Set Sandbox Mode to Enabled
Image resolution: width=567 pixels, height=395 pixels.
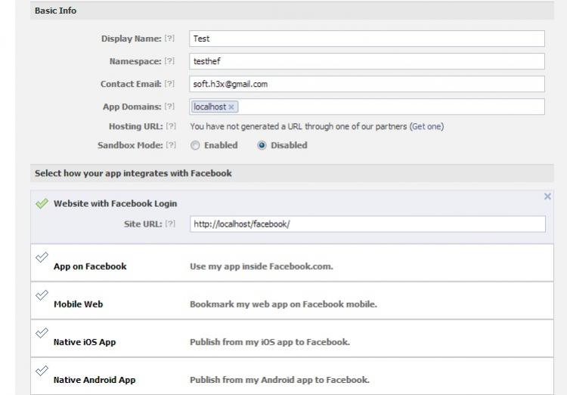(195, 145)
